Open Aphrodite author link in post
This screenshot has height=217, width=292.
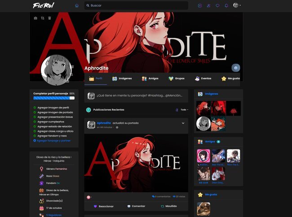point(104,123)
